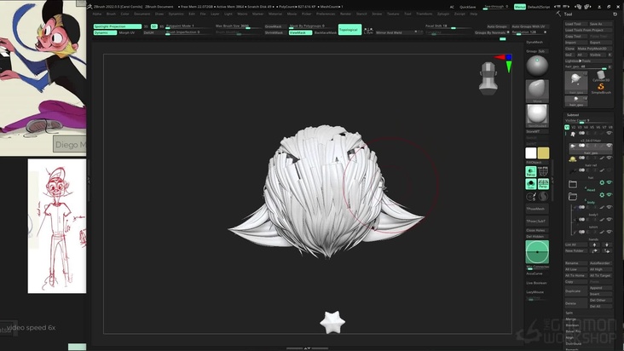Expand the Subtool panel header
624x351 pixels.
tap(573, 114)
